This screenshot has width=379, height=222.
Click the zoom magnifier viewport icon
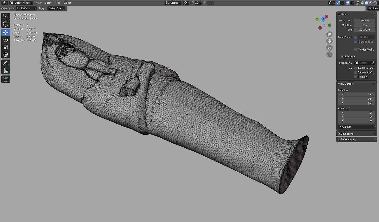329,34
